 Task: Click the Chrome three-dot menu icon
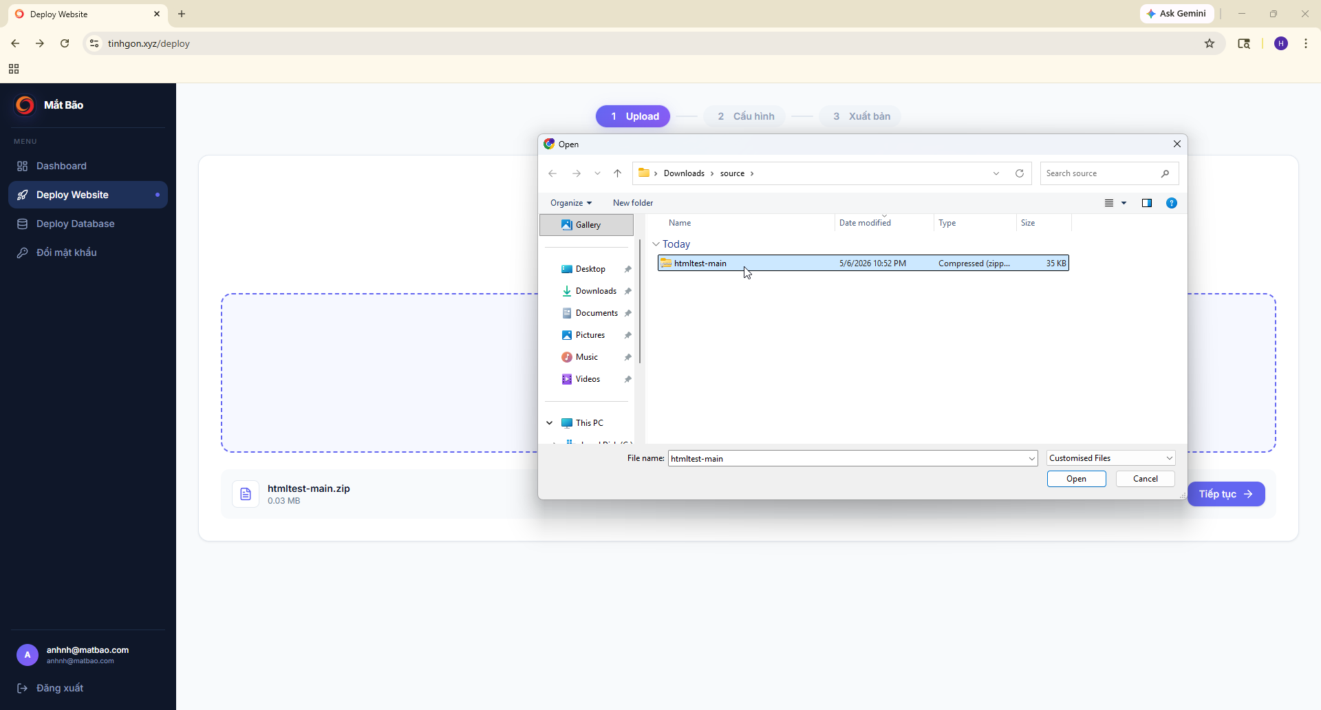coord(1306,43)
